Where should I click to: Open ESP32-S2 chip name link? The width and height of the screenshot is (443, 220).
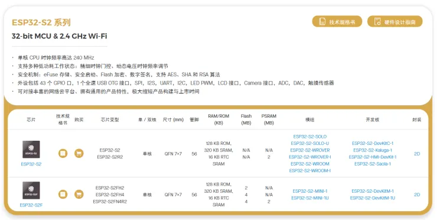point(31,164)
